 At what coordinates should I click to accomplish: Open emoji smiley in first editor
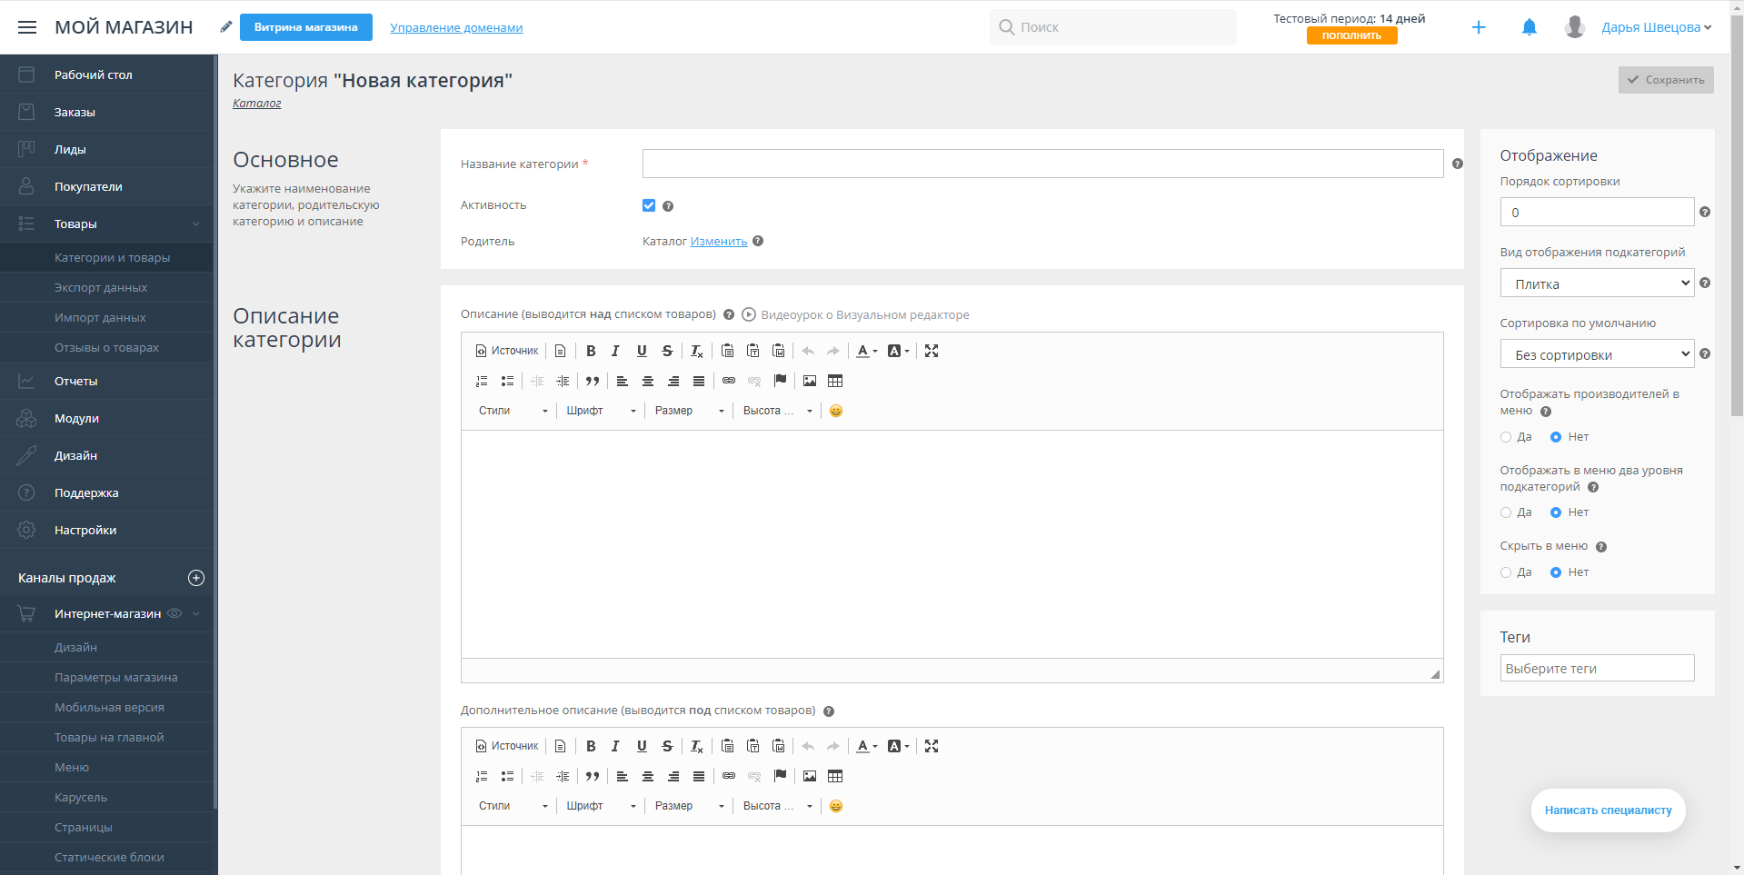(836, 411)
